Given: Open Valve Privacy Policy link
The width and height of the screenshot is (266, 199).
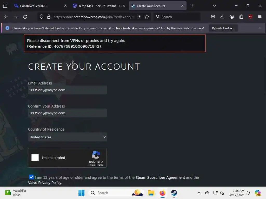Looking at the screenshot, I should coord(45,183).
